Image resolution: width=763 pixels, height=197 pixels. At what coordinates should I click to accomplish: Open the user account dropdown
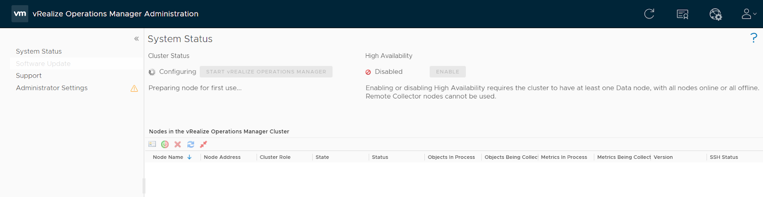pyautogui.click(x=749, y=14)
